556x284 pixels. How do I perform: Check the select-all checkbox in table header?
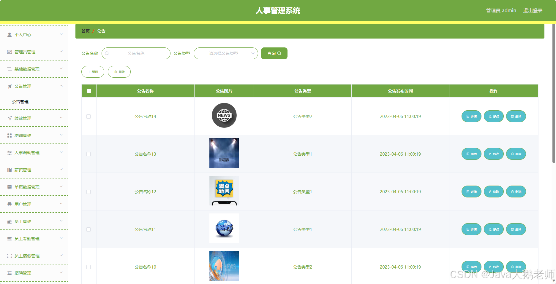(89, 91)
